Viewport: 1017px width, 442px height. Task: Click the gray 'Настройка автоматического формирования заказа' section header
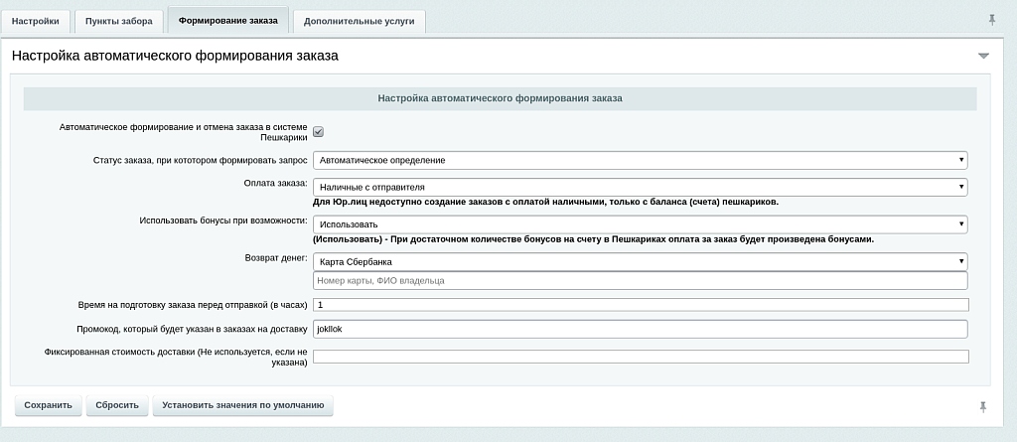click(500, 98)
